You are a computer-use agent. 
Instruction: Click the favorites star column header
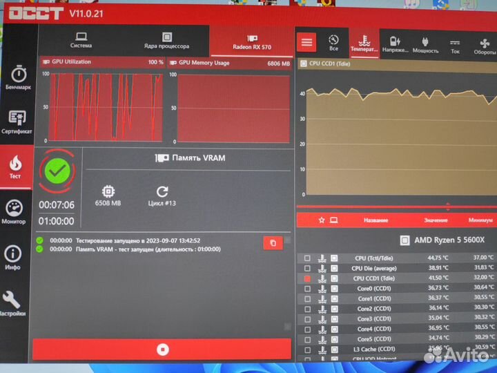tap(322, 220)
